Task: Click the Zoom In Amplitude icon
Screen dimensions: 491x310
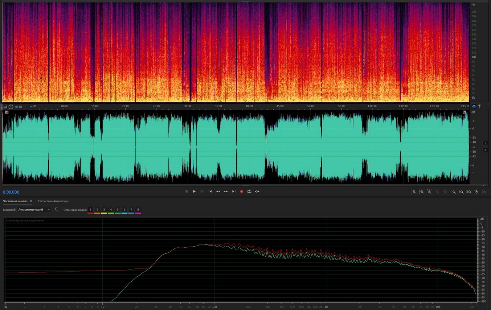Action: 413,192
